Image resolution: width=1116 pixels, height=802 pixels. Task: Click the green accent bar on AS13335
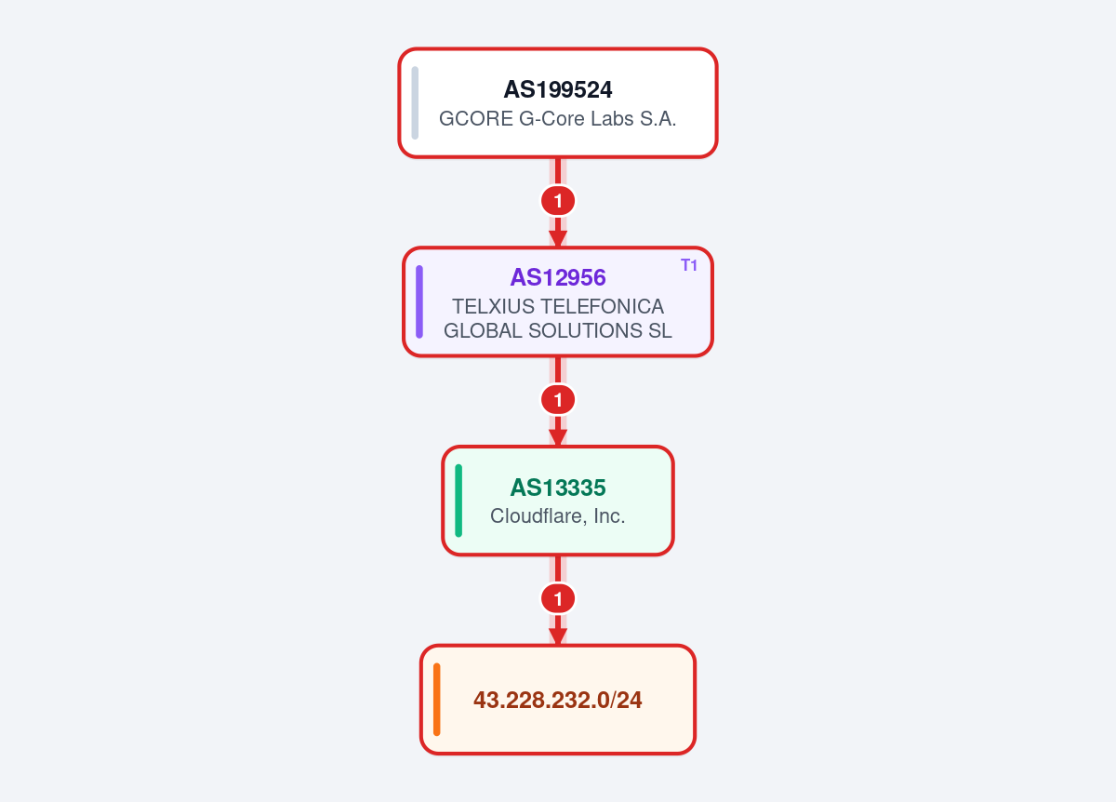[458, 501]
